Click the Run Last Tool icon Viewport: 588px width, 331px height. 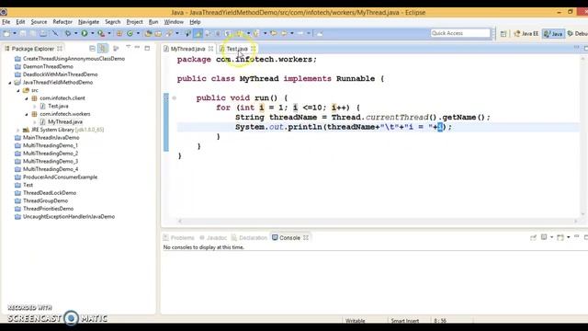click(101, 34)
